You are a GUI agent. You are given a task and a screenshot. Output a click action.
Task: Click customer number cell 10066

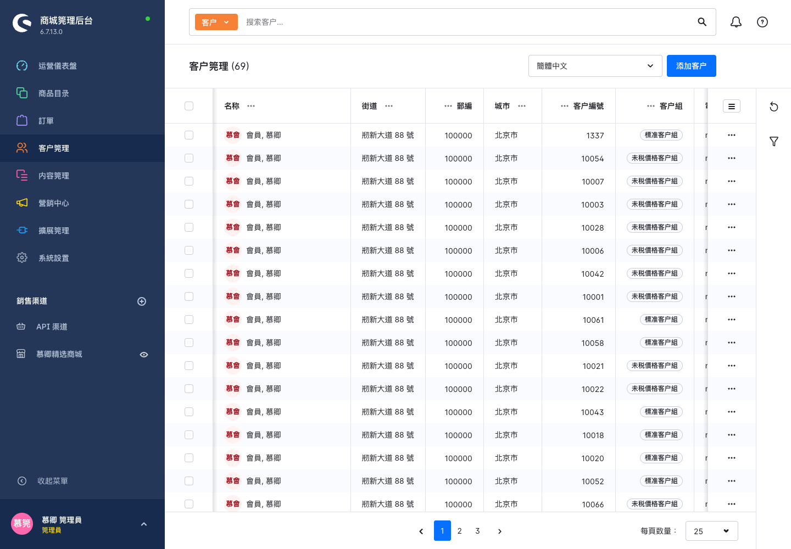click(593, 505)
